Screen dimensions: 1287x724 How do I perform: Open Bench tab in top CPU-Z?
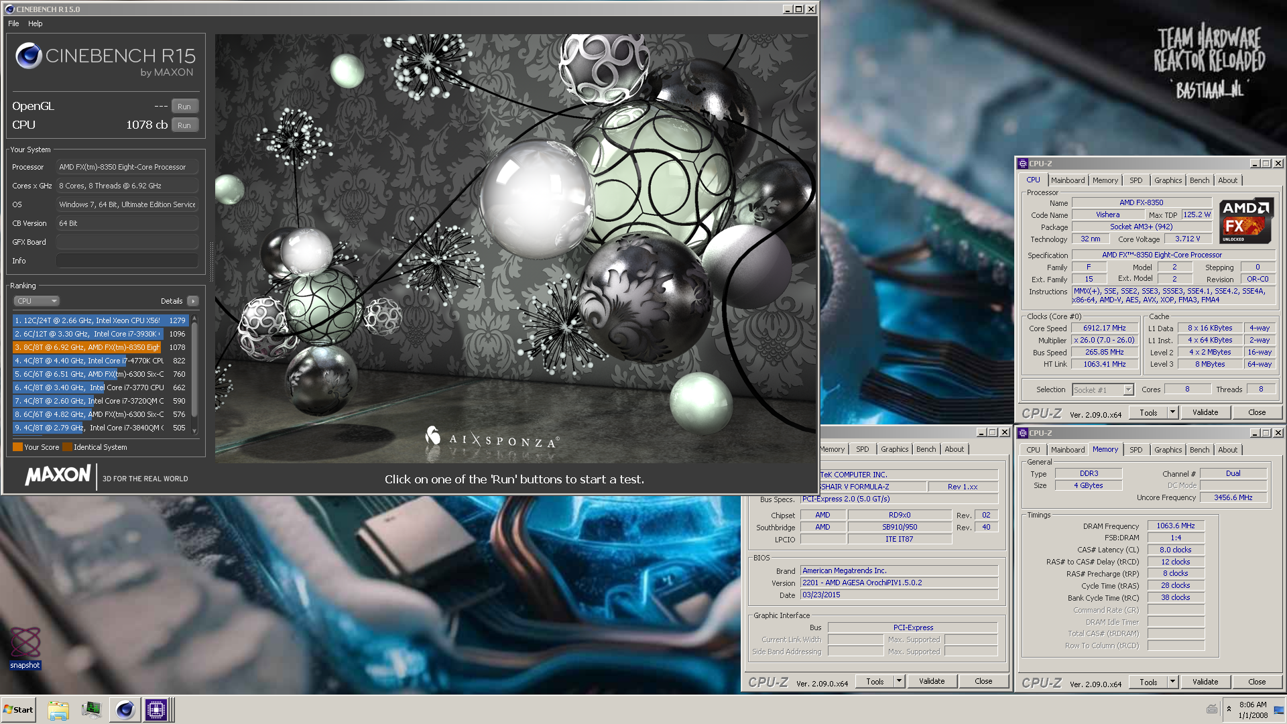pos(1199,180)
